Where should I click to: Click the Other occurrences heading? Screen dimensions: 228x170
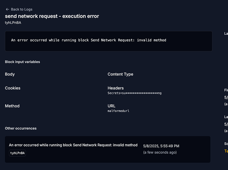[21, 129]
